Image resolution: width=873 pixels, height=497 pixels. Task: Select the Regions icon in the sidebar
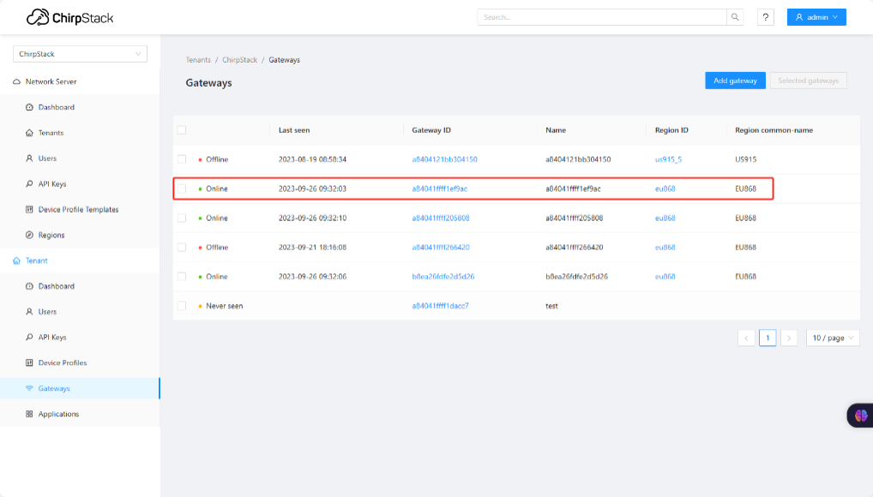(29, 235)
